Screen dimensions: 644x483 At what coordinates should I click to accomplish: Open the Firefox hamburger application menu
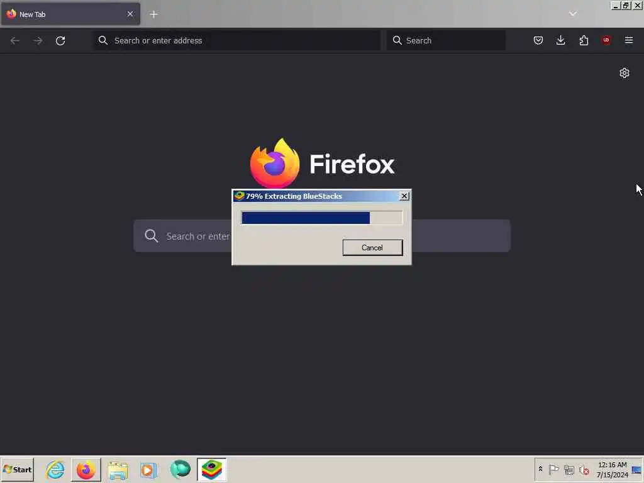pyautogui.click(x=629, y=40)
